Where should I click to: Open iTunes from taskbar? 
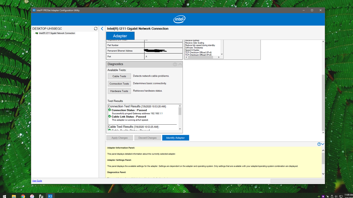pyautogui.click(x=32, y=196)
